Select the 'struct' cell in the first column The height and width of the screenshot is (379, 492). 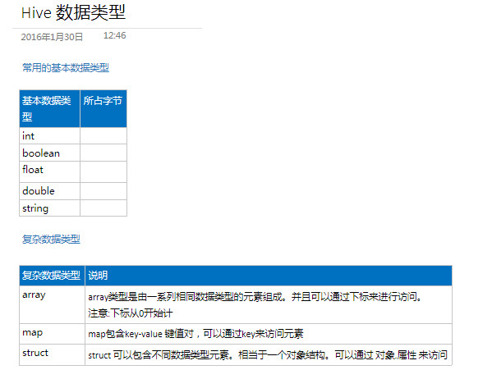tap(52, 354)
